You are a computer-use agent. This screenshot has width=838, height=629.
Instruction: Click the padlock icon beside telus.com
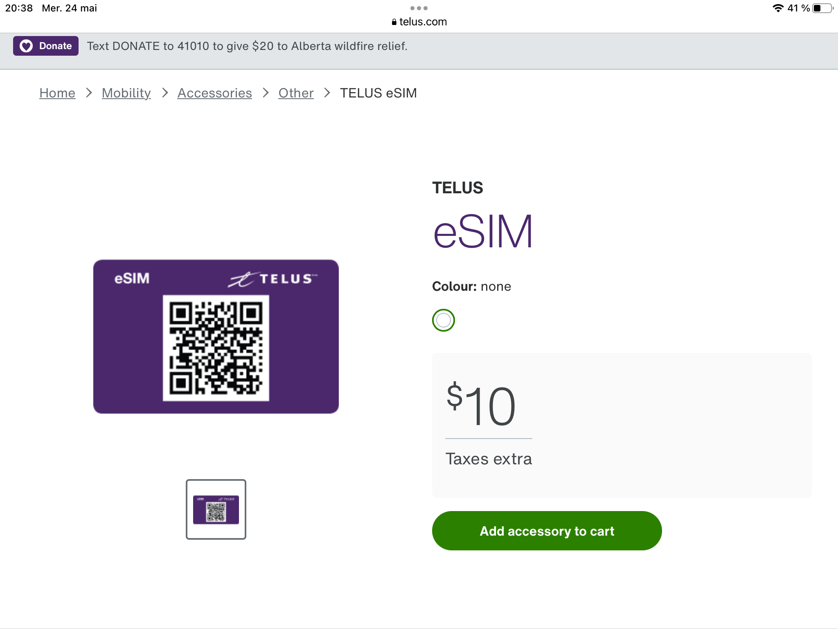(394, 22)
